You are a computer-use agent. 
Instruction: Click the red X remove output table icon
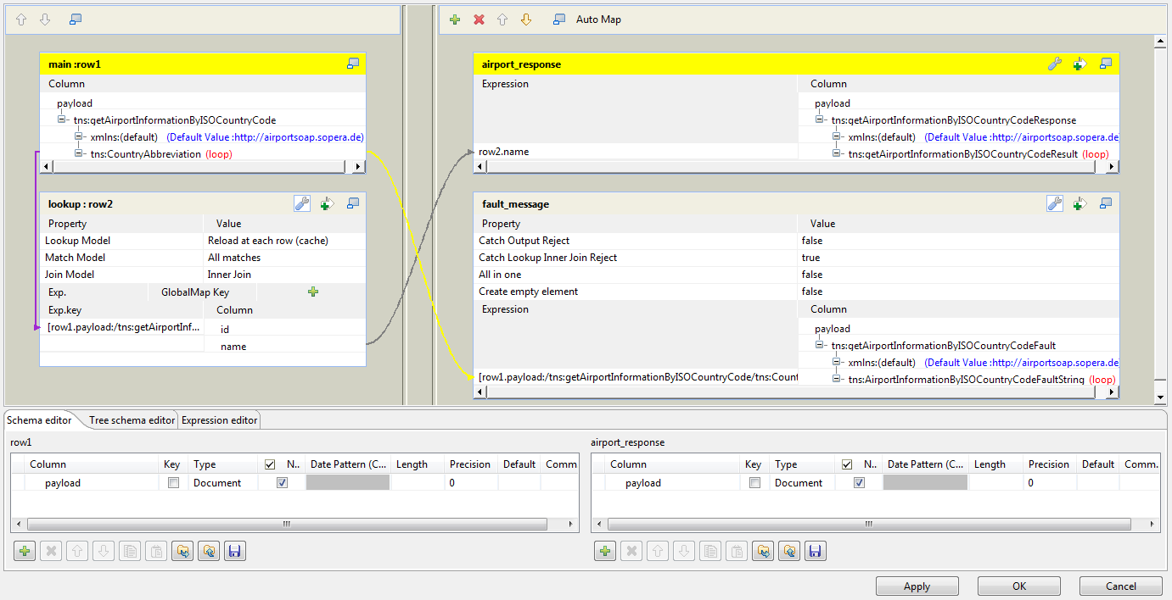(x=479, y=19)
